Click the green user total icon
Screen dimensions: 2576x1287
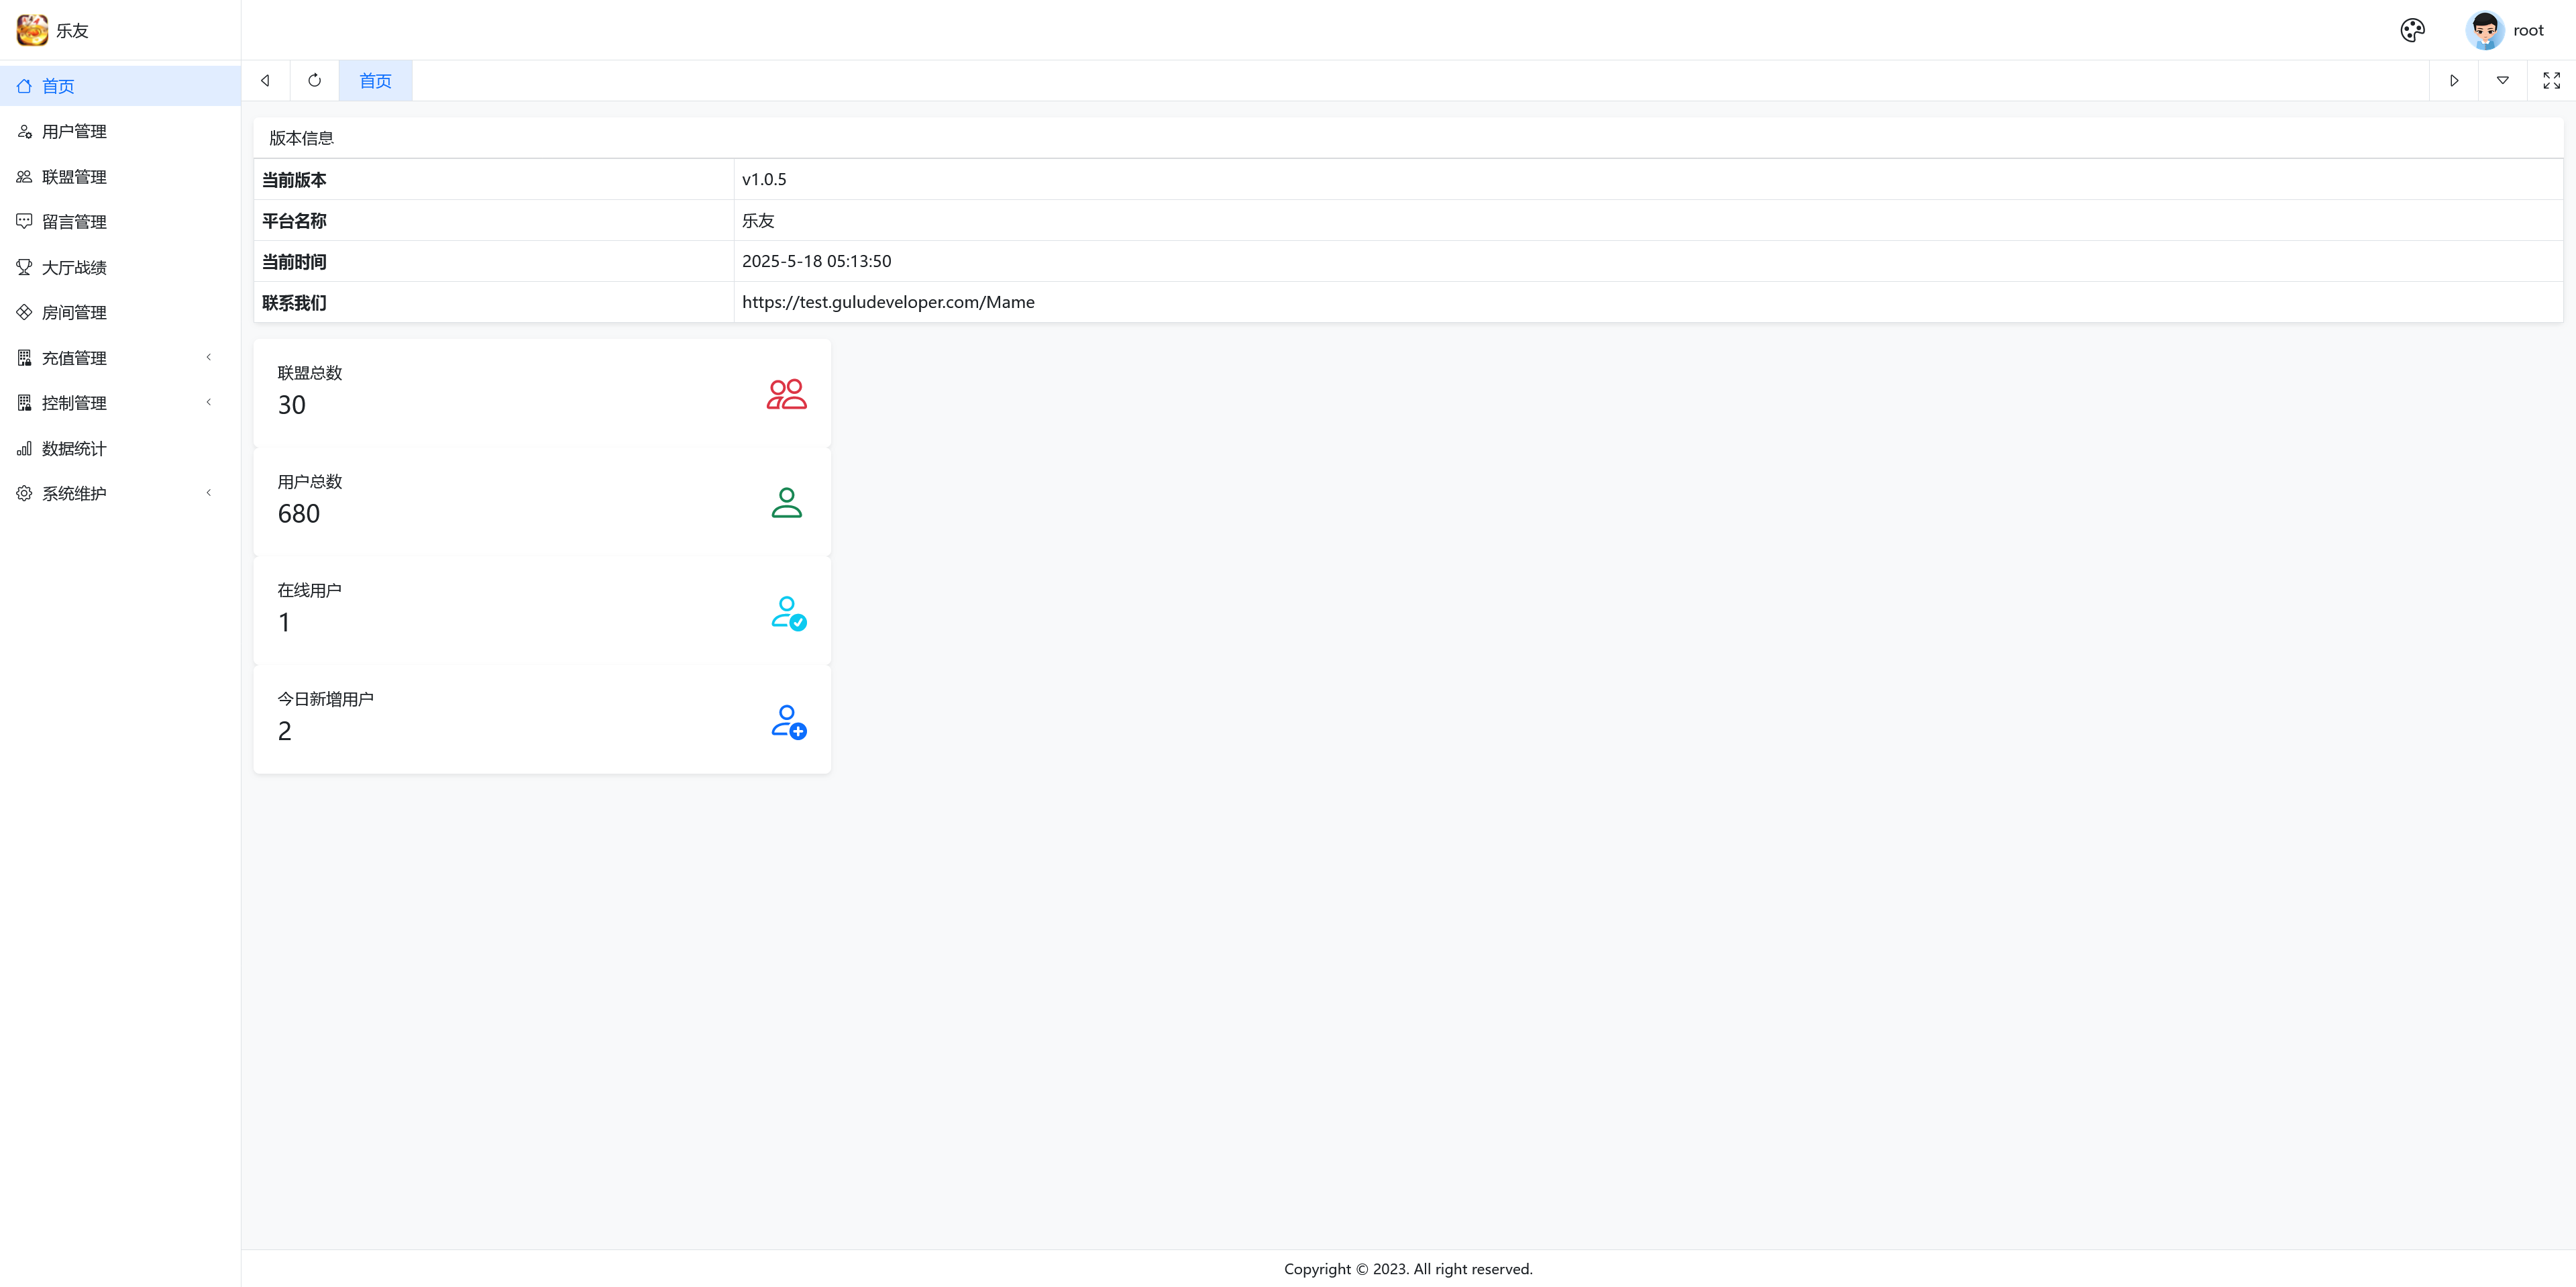[786, 502]
